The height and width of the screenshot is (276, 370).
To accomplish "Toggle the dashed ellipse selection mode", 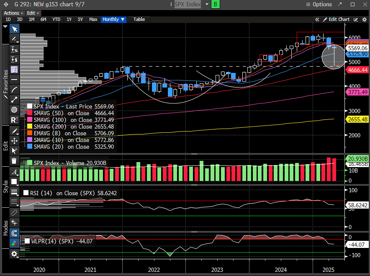I will tap(14, 212).
